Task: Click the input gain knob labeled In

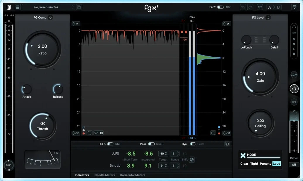Action: pos(9,165)
